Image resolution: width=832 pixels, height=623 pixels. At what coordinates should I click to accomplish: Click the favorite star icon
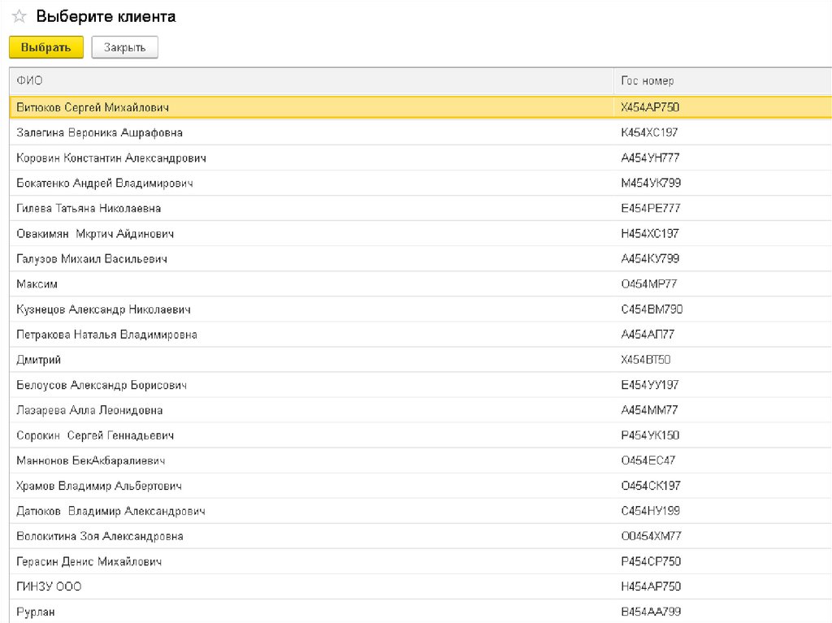coord(19,16)
